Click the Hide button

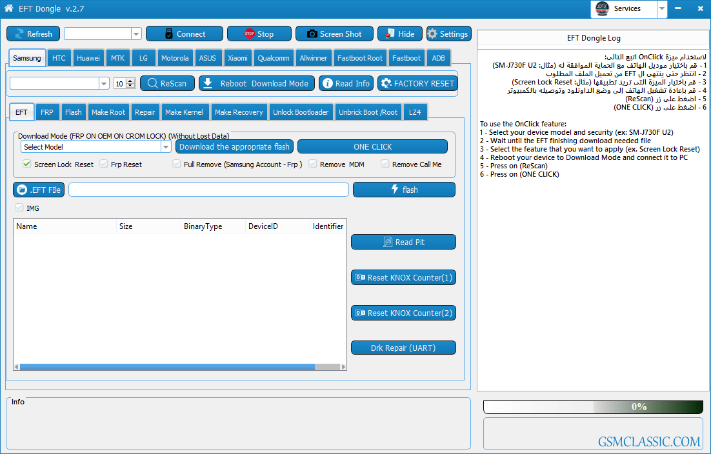point(400,34)
